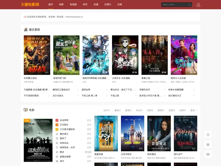221x166 pixels.
Task: Filter movies by 战争片
Action: pyautogui.click(x=183, y=110)
